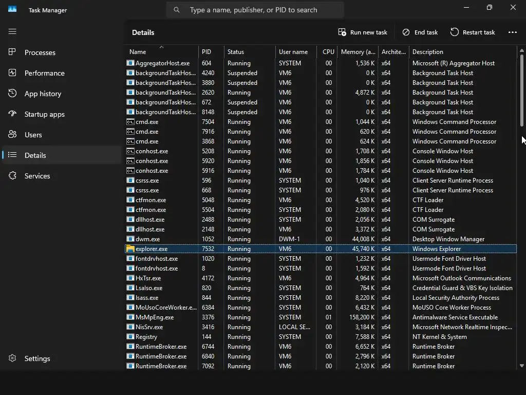Click the HxTsr.exe process icon

click(130, 278)
